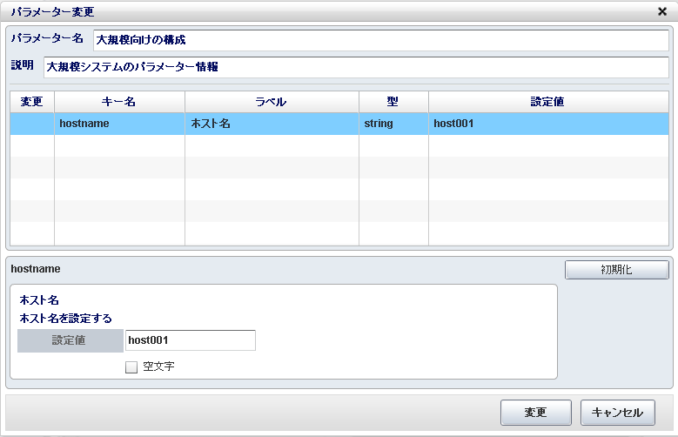Sort by the キー名 column header
Screen dimensions: 678x437
119,102
